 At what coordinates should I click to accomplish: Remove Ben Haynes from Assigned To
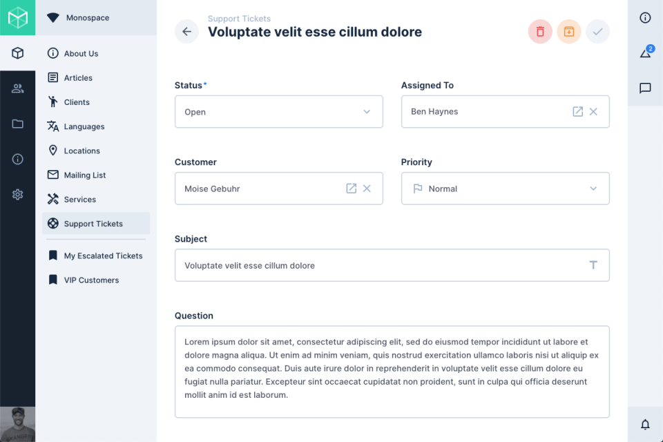click(x=593, y=111)
